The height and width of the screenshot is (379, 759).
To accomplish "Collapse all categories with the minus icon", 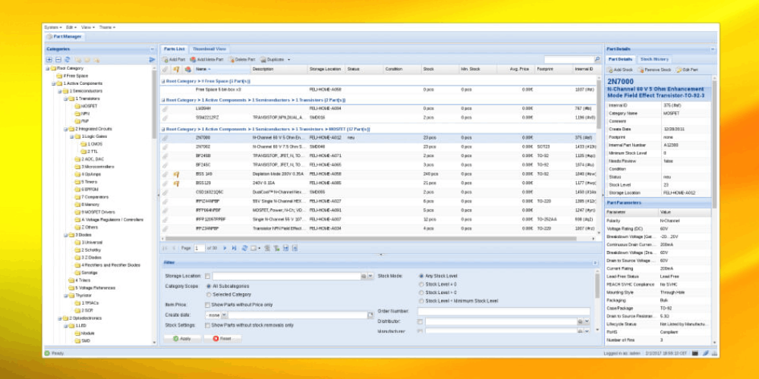I will [x=58, y=59].
